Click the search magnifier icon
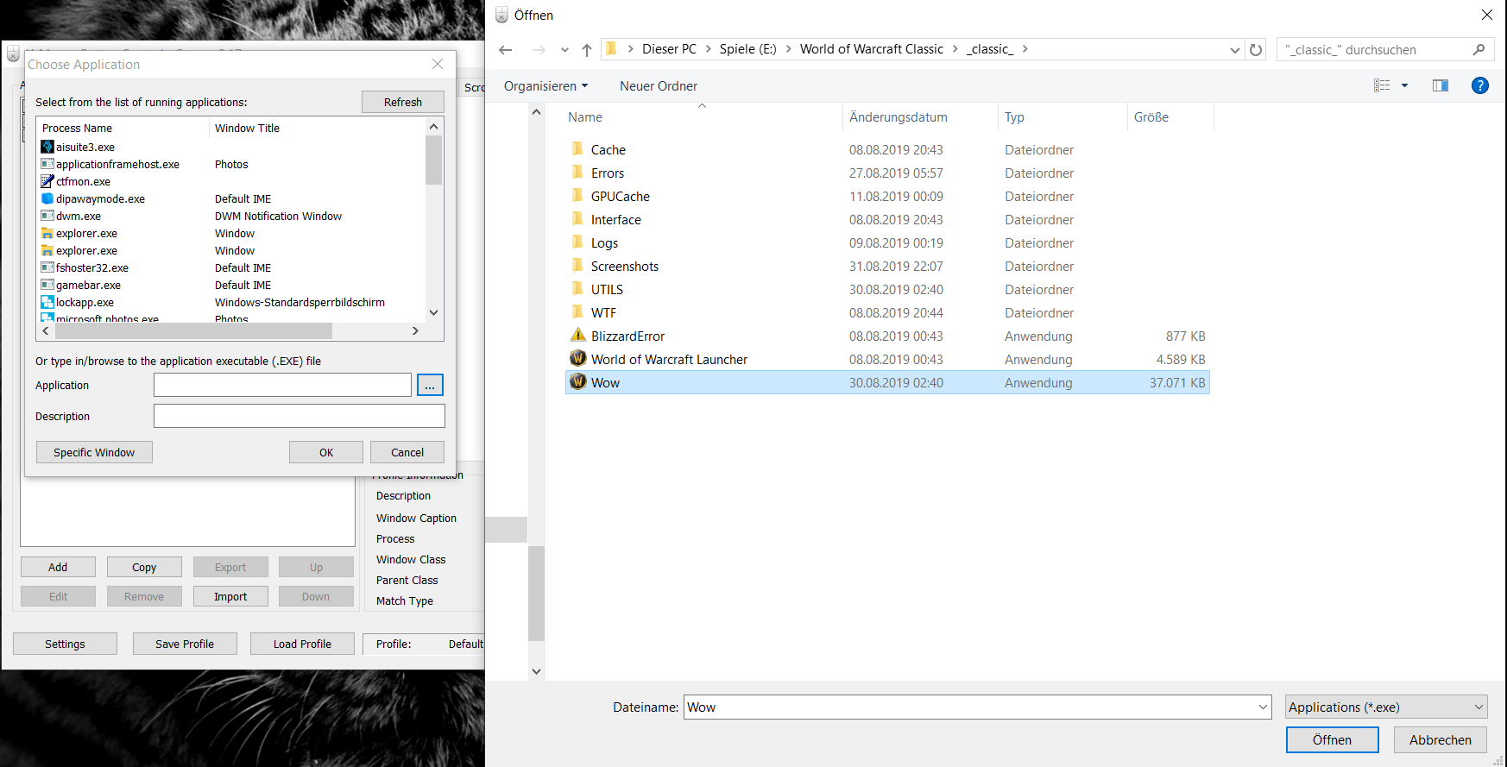Image resolution: width=1507 pixels, height=767 pixels. (x=1479, y=50)
